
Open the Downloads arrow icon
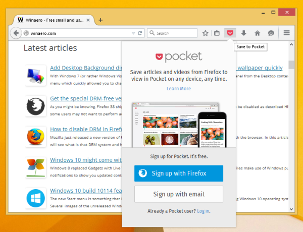(x=244, y=33)
